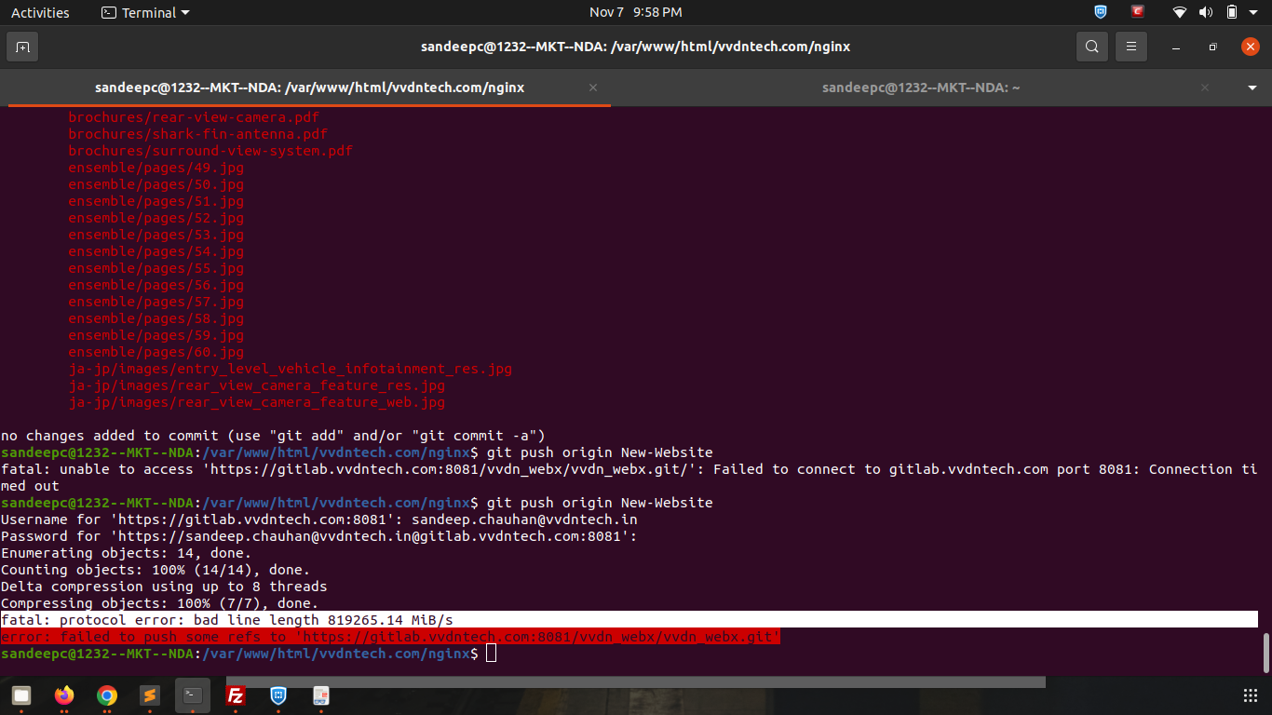
Task: Show all applications grid
Action: click(x=1250, y=695)
